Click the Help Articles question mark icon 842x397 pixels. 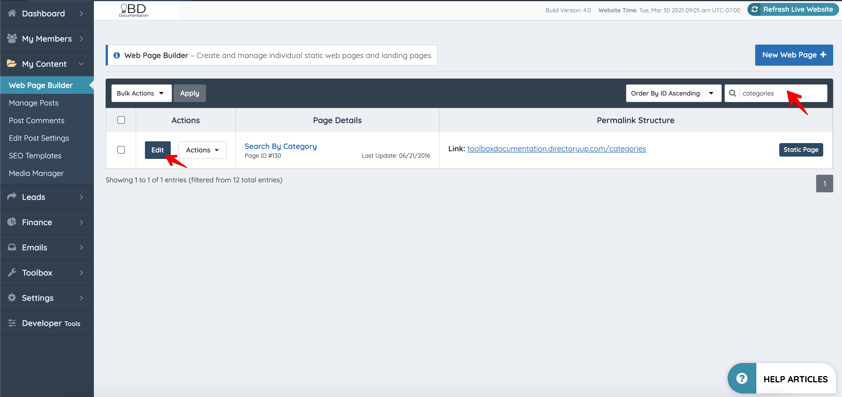pos(742,378)
